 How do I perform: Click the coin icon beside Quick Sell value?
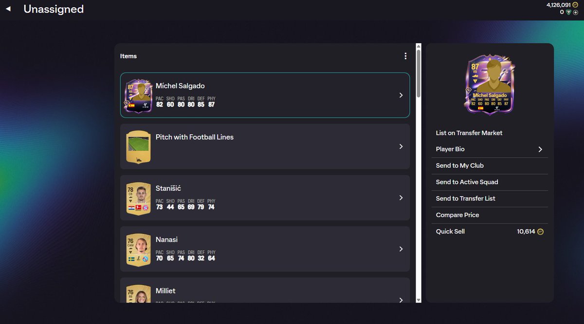(540, 232)
